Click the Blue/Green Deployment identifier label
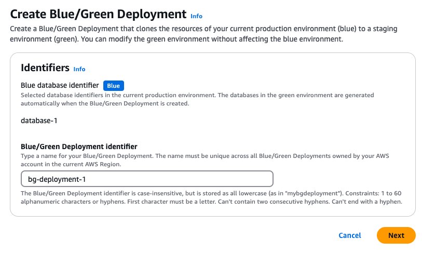Viewport: 422px width, 253px height. pyautogui.click(x=79, y=147)
